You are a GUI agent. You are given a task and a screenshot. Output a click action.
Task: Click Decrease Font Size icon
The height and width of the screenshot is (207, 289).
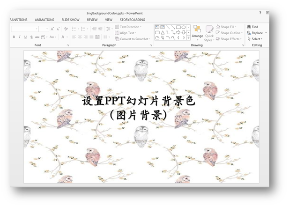(x=58, y=29)
